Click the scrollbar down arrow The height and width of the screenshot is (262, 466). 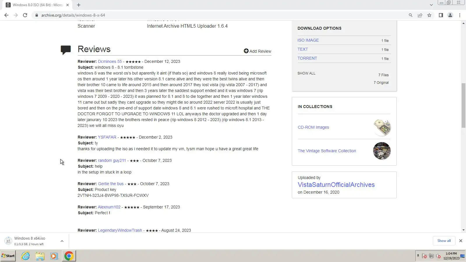(x=463, y=230)
